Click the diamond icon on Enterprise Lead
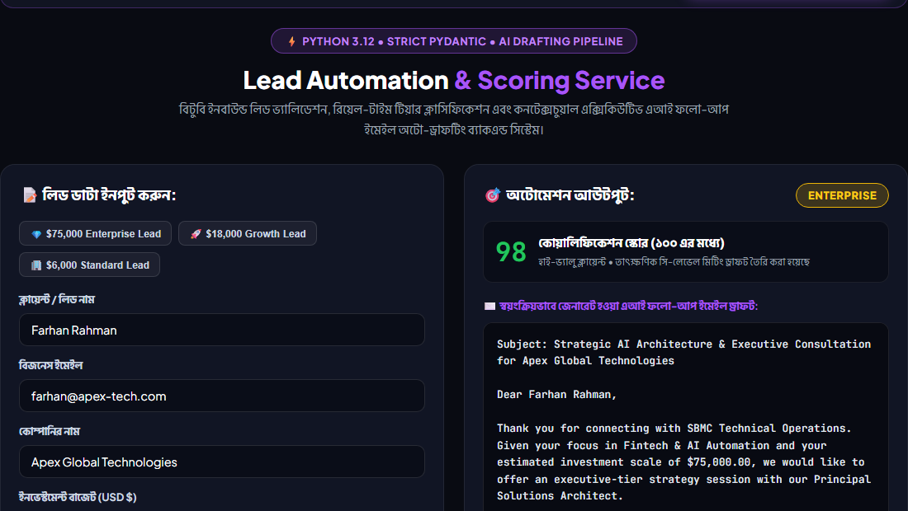908x511 pixels. 36,234
